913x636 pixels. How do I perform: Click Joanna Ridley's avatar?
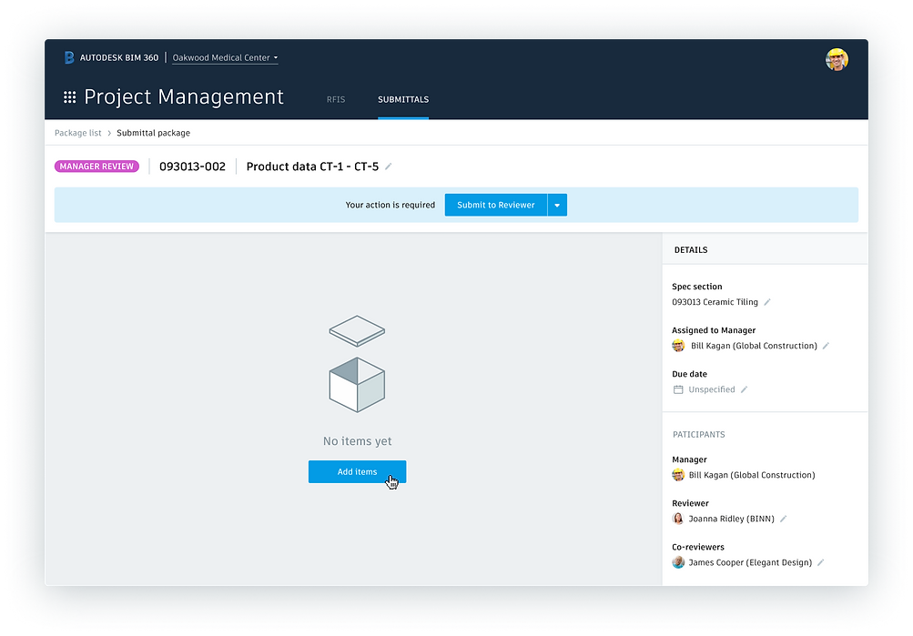(678, 519)
